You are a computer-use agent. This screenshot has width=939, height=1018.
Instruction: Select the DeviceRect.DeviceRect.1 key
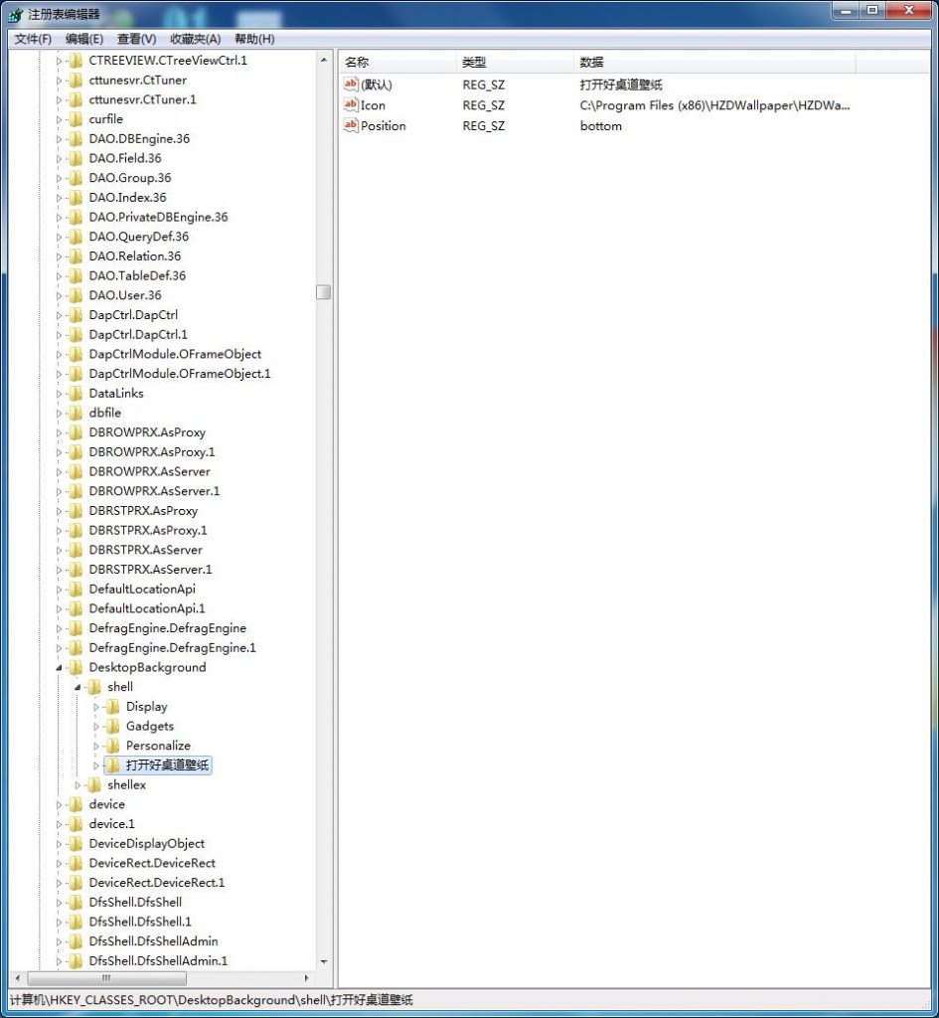pos(156,883)
